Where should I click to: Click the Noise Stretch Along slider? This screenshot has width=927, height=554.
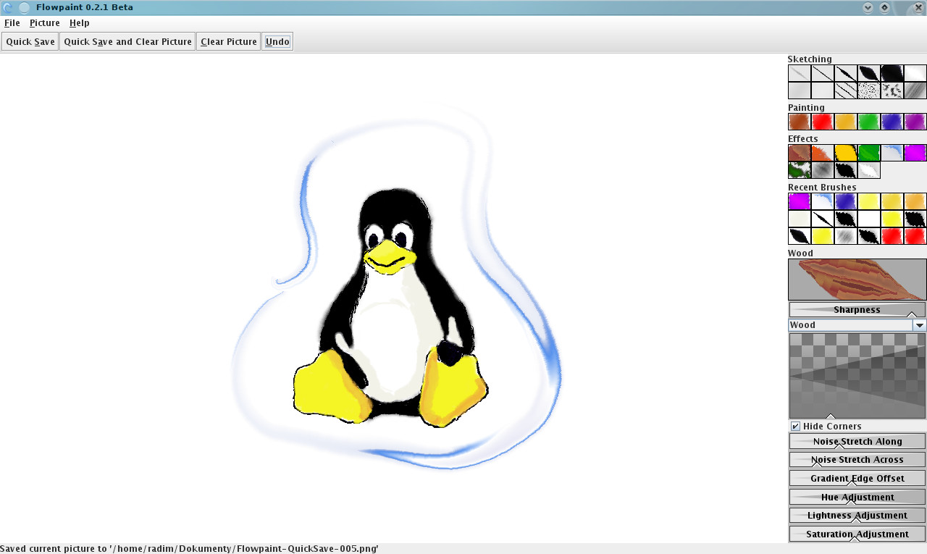[857, 442]
